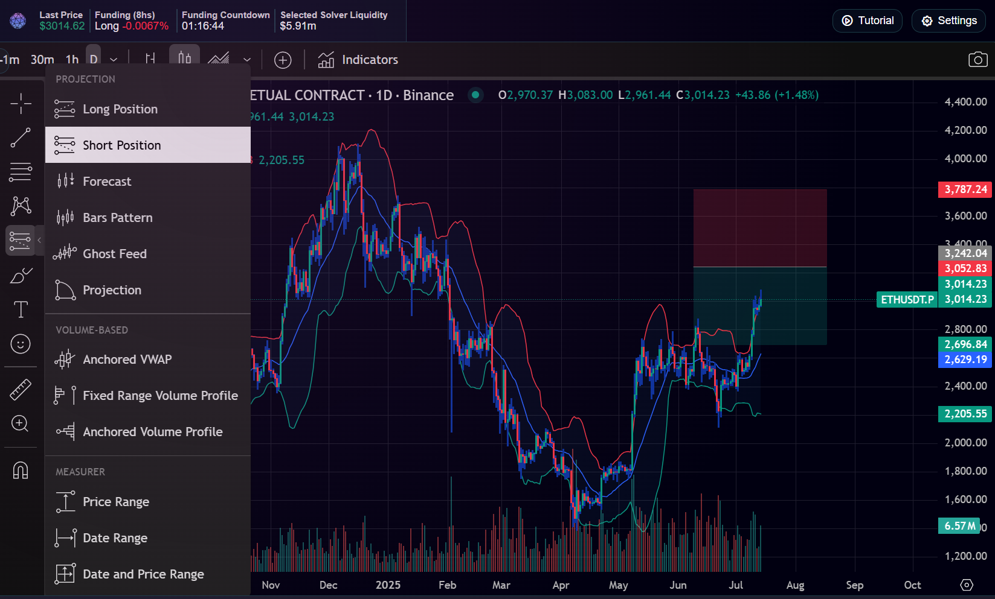
Task: Open the XABCD pattern tools
Action: coord(21,206)
